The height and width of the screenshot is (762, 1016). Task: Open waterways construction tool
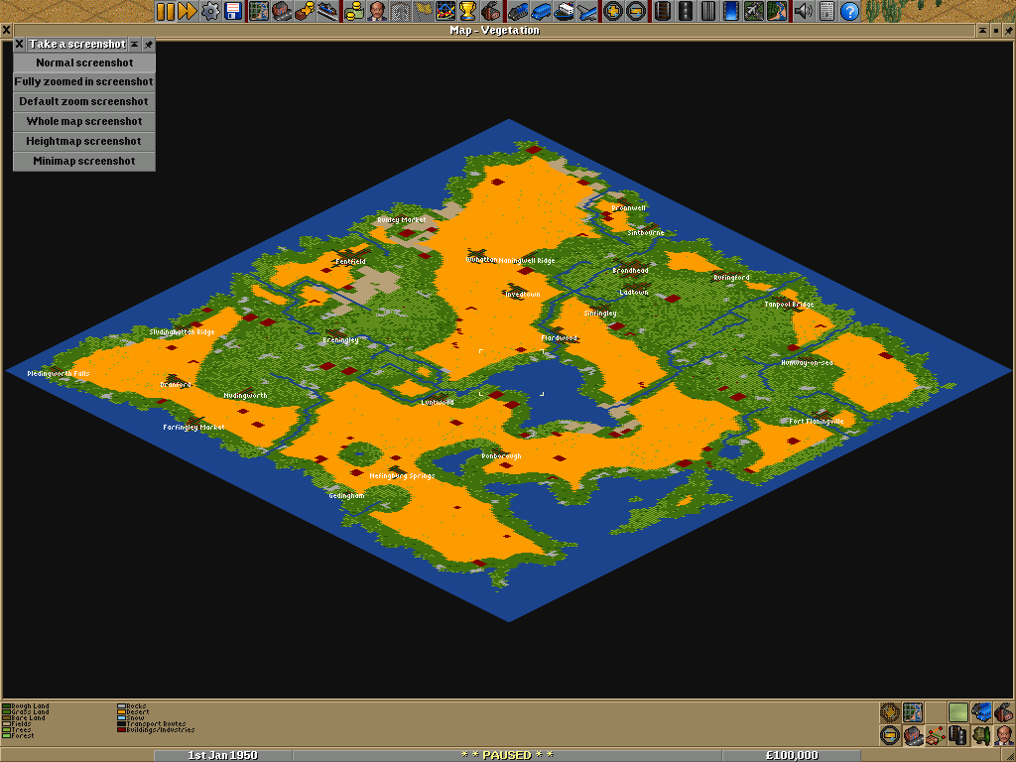[x=730, y=11]
